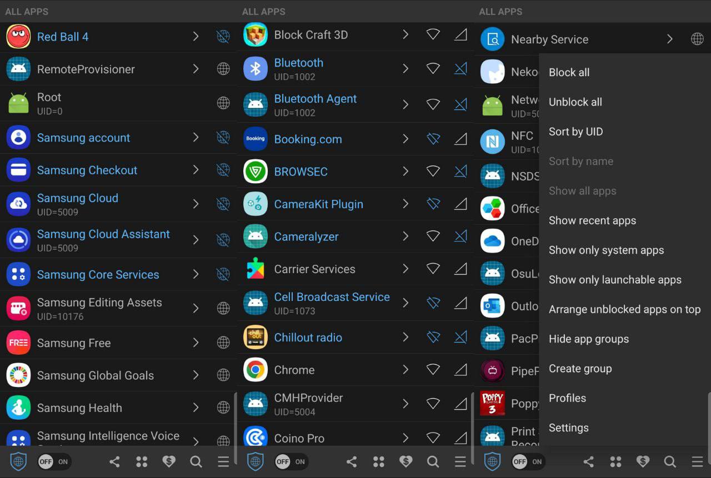Tap the Red Ball 4 app icon
This screenshot has width=711, height=478.
click(18, 37)
